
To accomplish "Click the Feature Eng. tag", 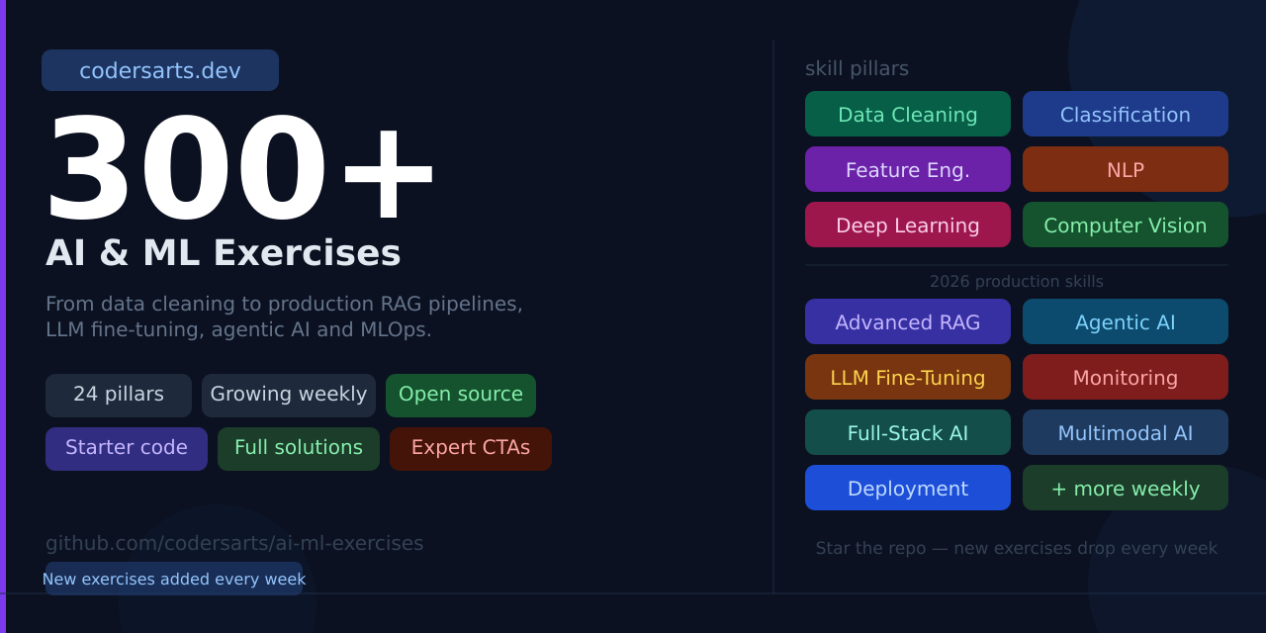I will (x=908, y=169).
